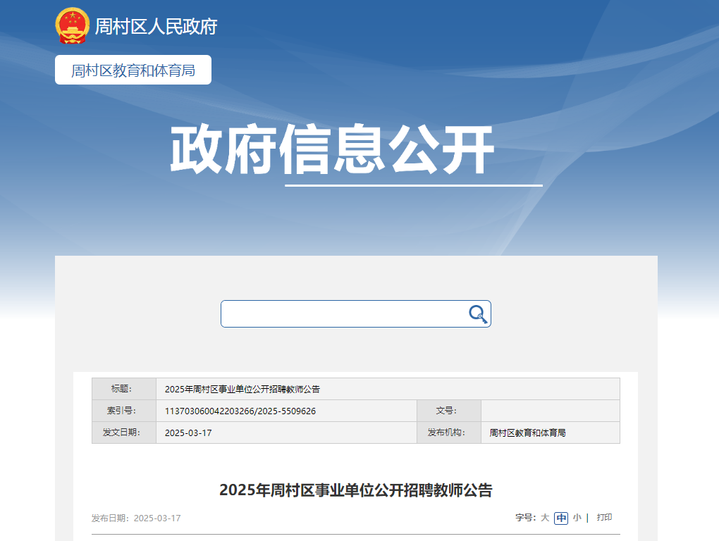Open the 周村区人民政府 site title
Image resolution: width=719 pixels, height=541 pixels.
point(156,27)
